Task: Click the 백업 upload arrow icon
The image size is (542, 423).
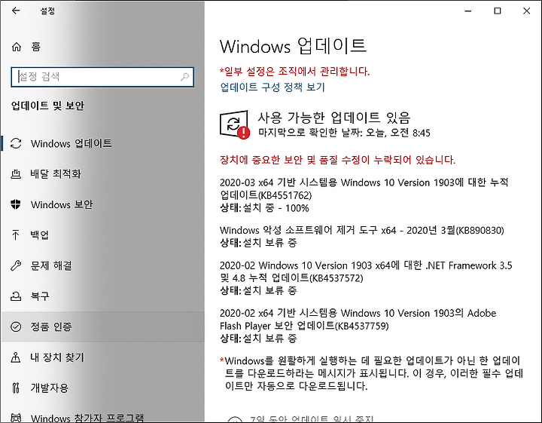Action: point(16,235)
